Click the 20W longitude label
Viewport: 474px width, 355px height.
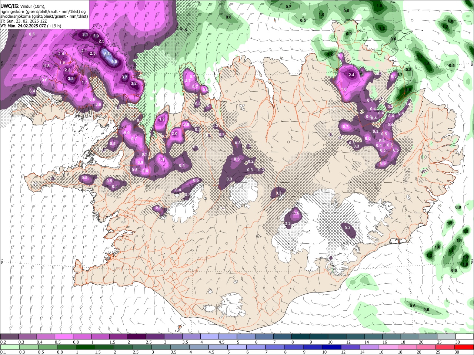point(197,2)
